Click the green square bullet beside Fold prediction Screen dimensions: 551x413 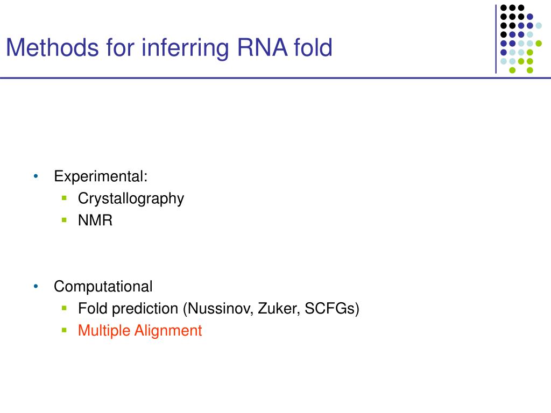(x=64, y=308)
